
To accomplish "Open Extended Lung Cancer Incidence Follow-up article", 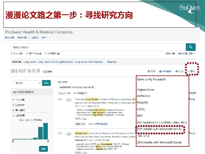I will tap(105, 100).
